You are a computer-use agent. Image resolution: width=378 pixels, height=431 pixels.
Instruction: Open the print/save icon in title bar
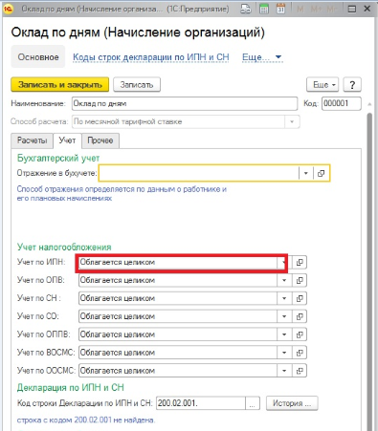245,9
